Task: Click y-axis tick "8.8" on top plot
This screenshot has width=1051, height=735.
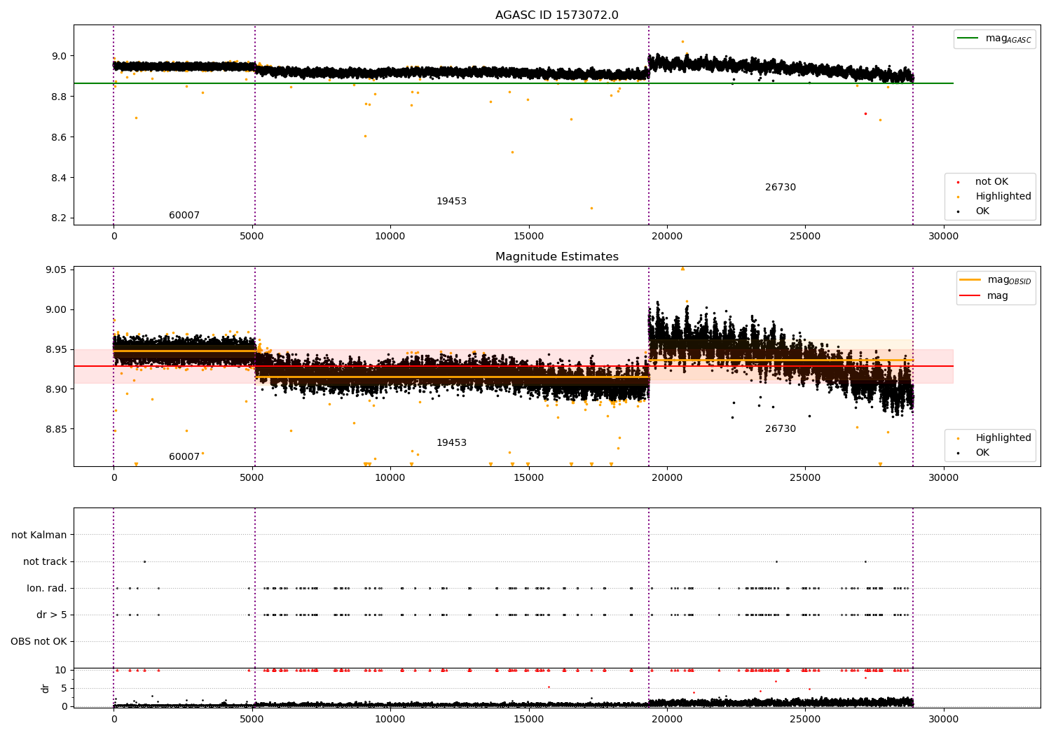Action: [x=60, y=97]
